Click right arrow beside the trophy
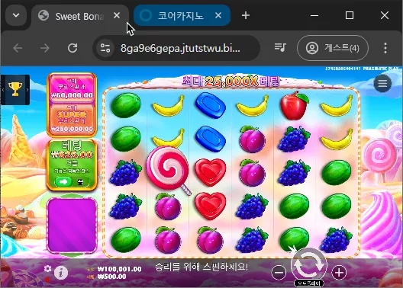This screenshot has width=403, height=288. 27,90
